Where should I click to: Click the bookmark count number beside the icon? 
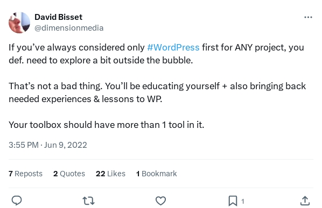(x=242, y=202)
